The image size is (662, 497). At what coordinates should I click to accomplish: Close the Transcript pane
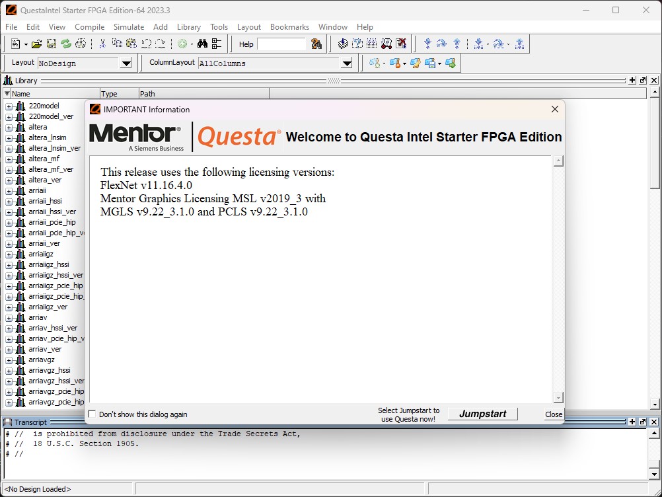(x=654, y=422)
